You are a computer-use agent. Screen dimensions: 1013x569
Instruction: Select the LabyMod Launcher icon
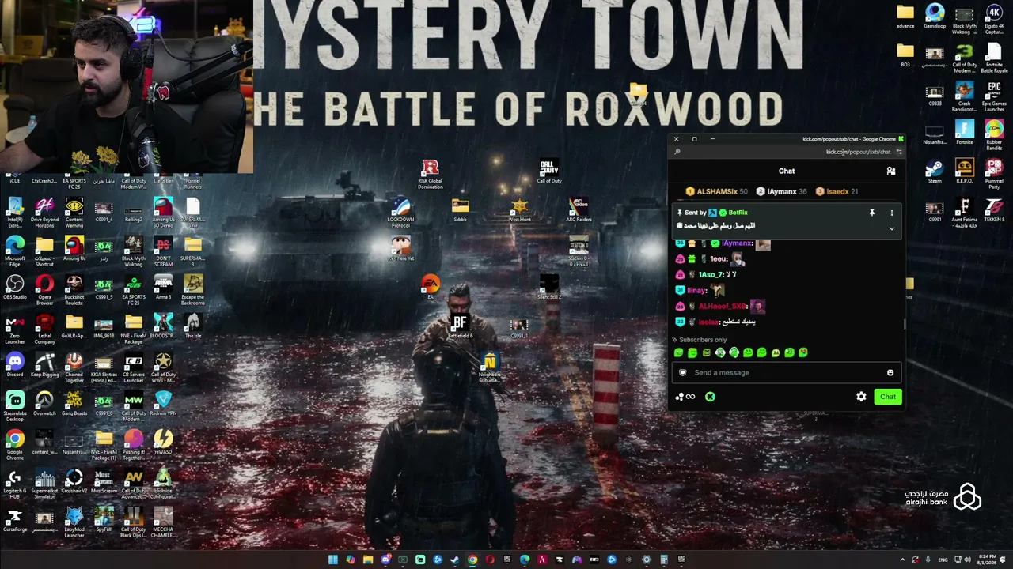click(x=74, y=522)
